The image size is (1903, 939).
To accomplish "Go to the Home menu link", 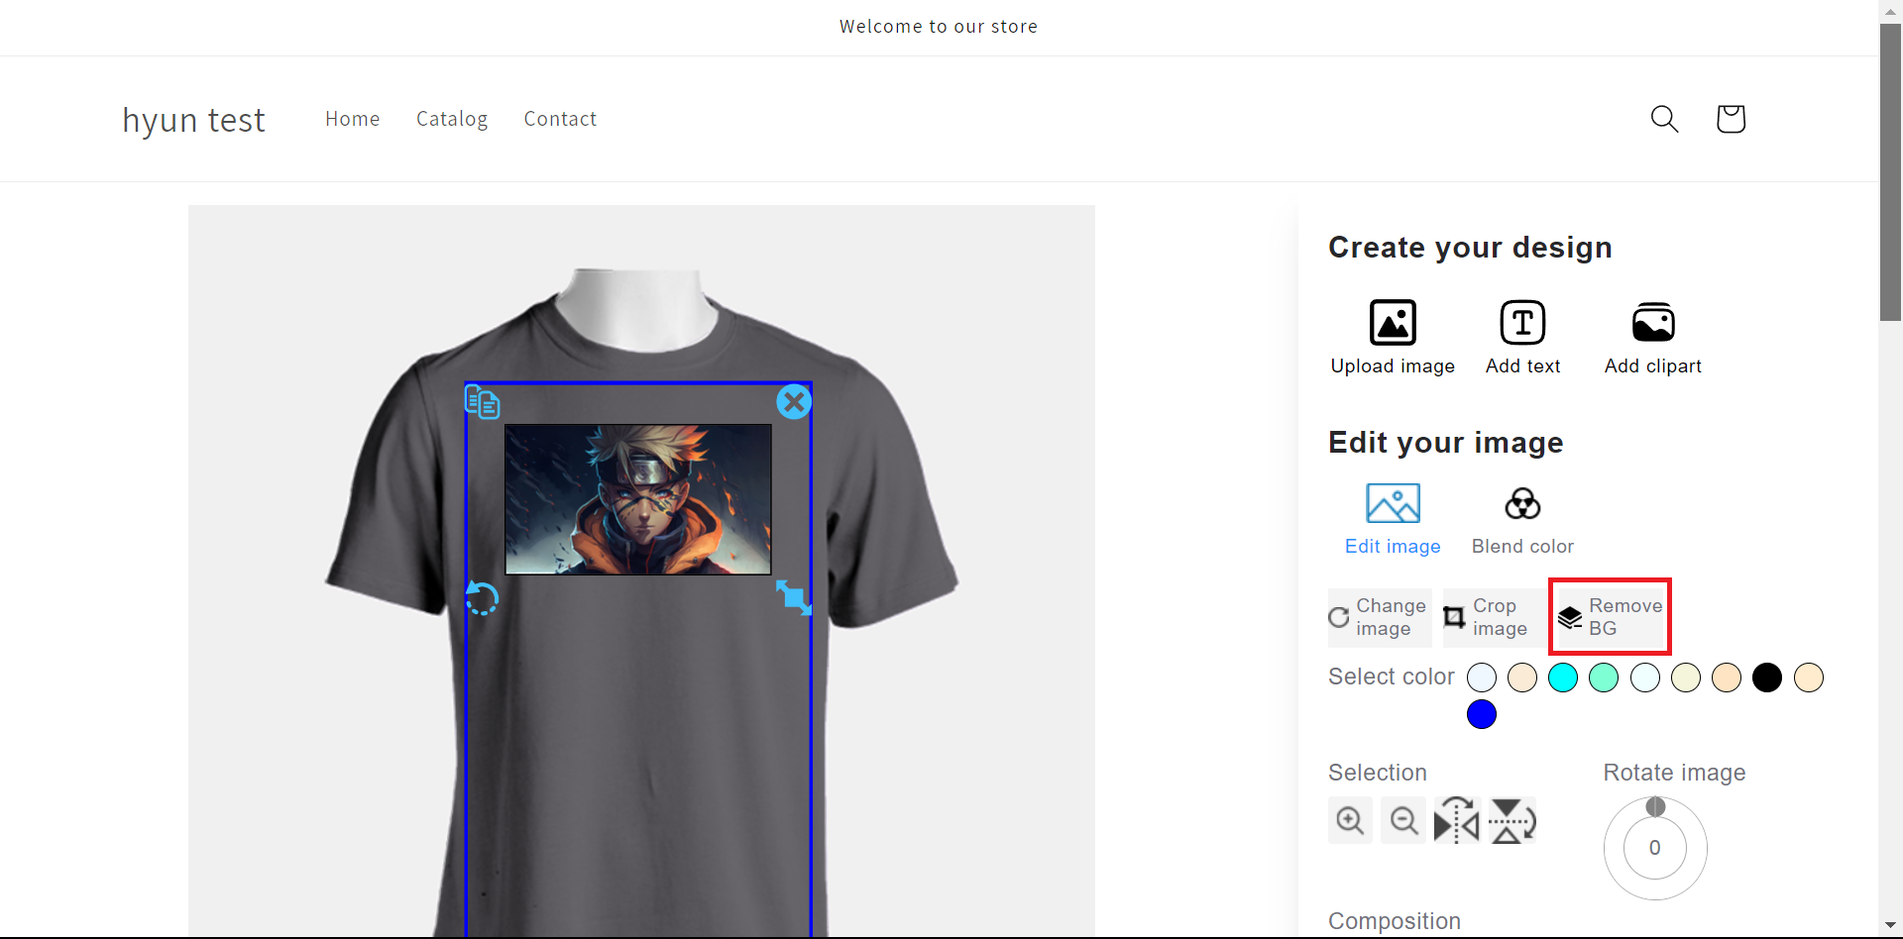I will [x=353, y=119].
